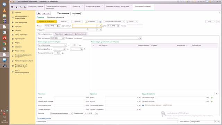The width and height of the screenshot is (222, 125).
Task: Open calendar for the Месяц field
Action: click(57, 26)
